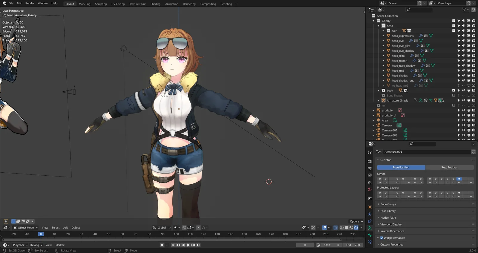This screenshot has height=253, width=478.
Task: Open Global transform orientation dropdown
Action: pos(162,228)
